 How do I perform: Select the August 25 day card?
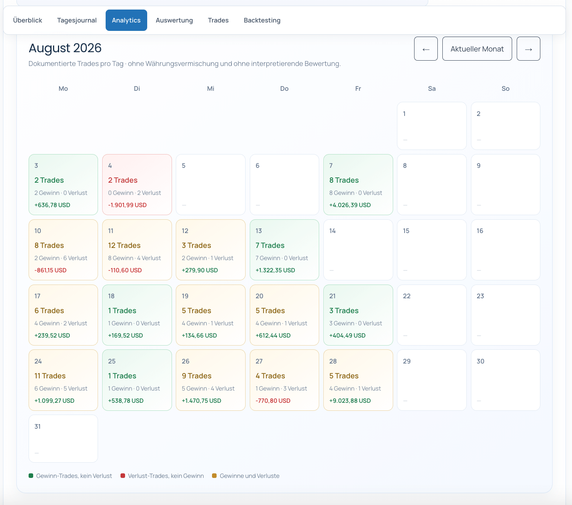137,380
